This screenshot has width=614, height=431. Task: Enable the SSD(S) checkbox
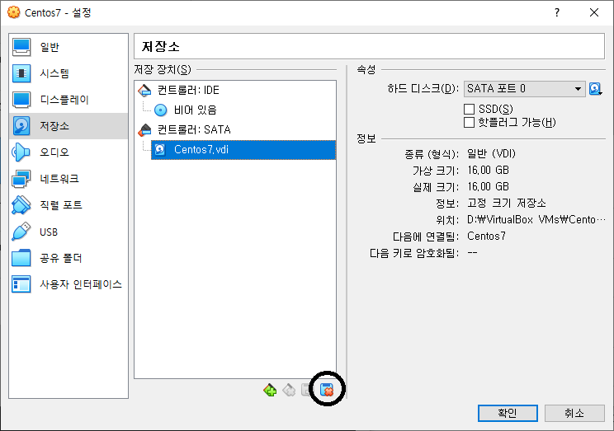(469, 109)
